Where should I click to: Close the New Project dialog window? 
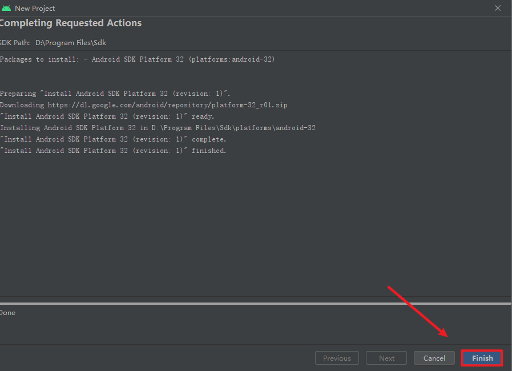click(498, 8)
